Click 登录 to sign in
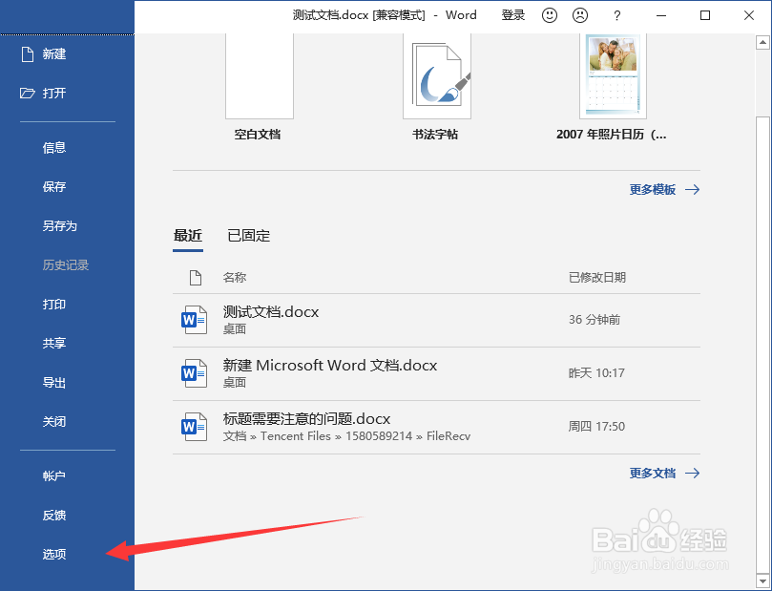The width and height of the screenshot is (772, 591). click(513, 15)
